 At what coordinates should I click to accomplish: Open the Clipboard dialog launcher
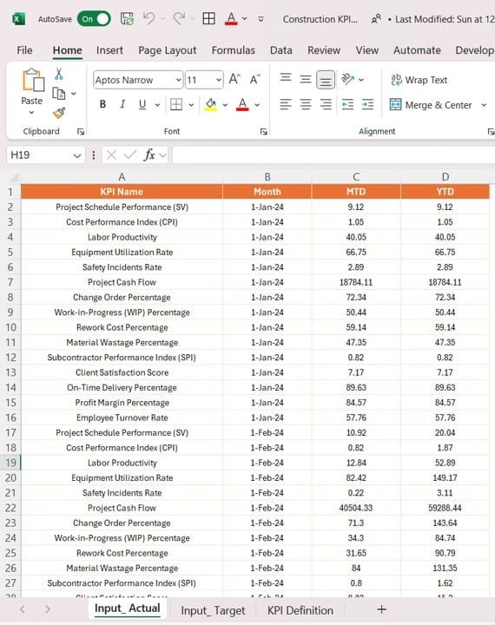(81, 132)
